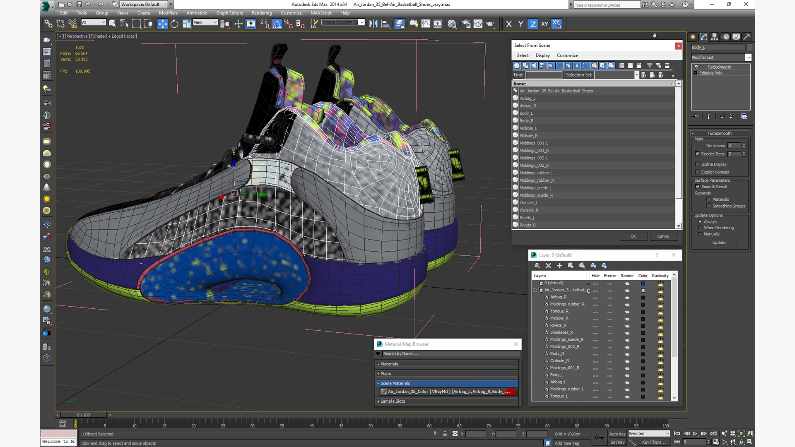Open the Manage Layers toolbar icon

point(399,24)
